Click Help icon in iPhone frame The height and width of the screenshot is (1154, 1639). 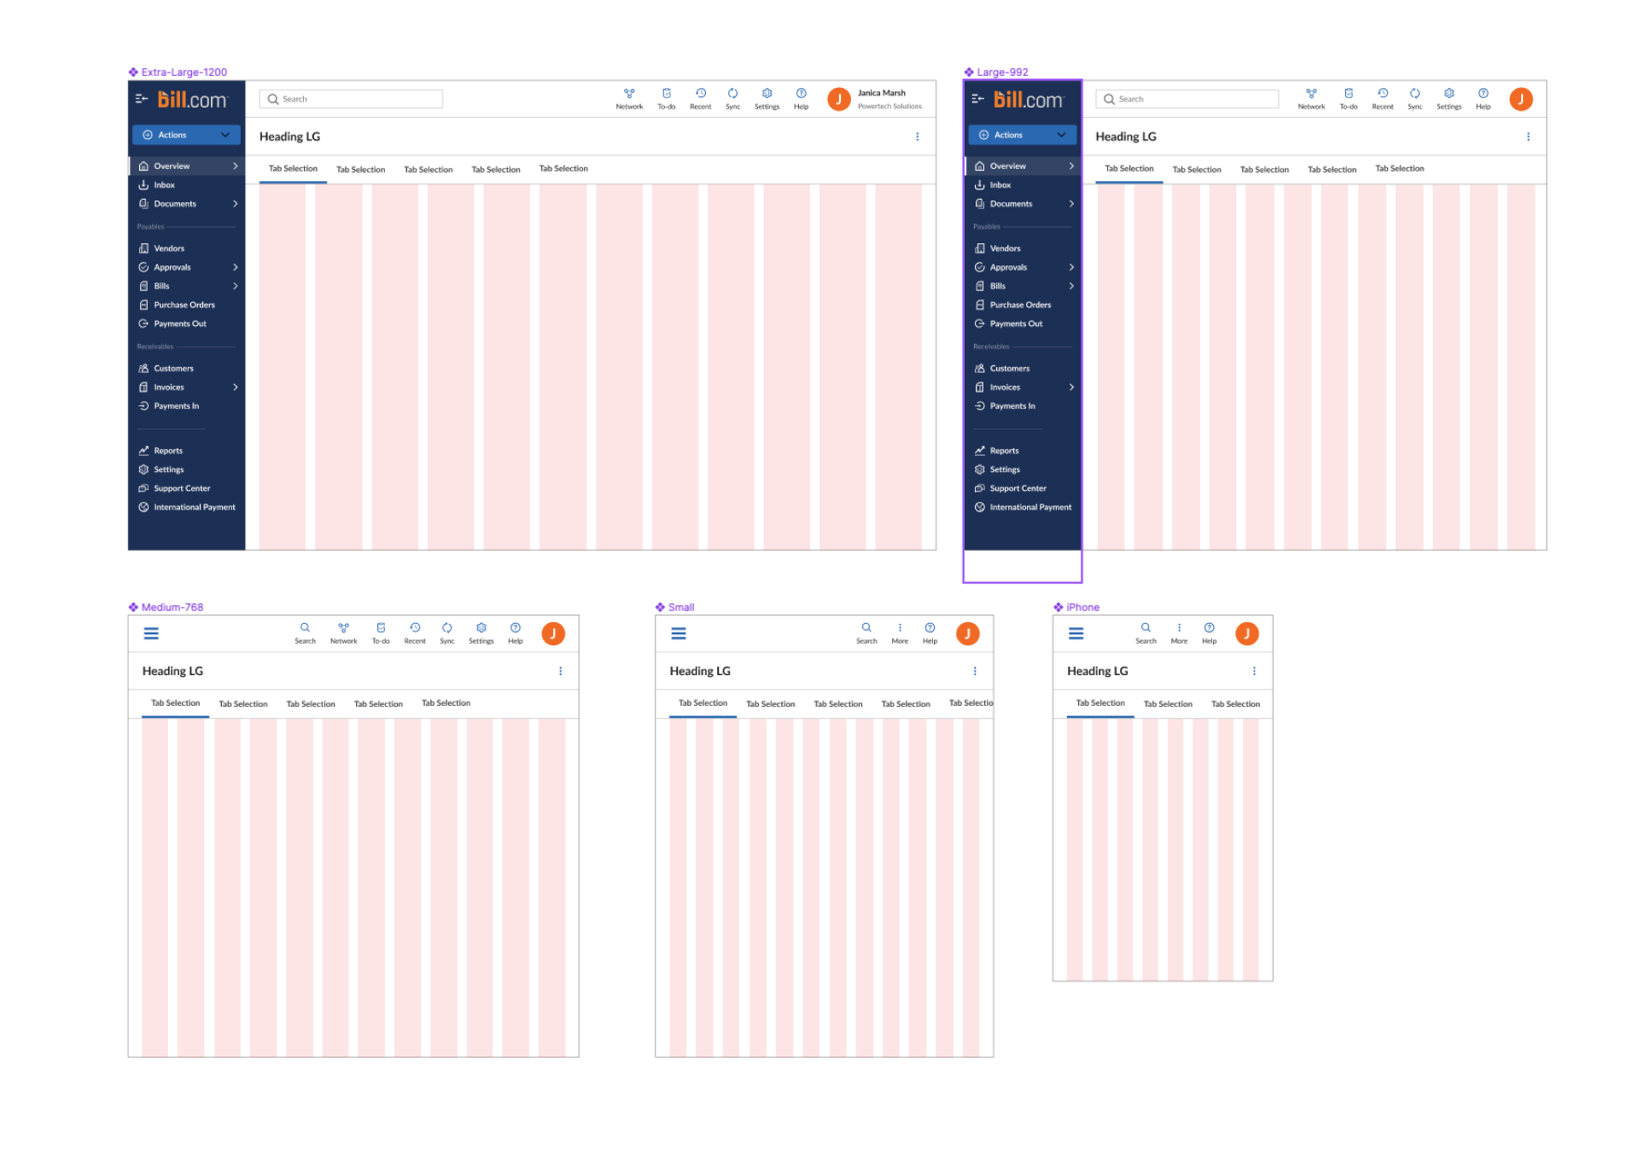click(x=1209, y=628)
